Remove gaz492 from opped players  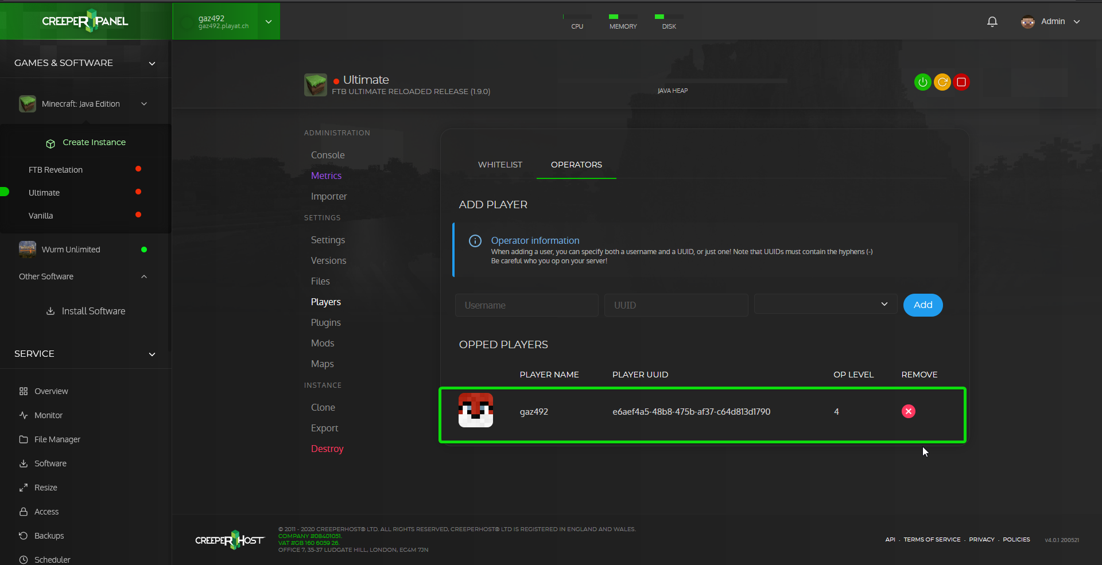[908, 411]
